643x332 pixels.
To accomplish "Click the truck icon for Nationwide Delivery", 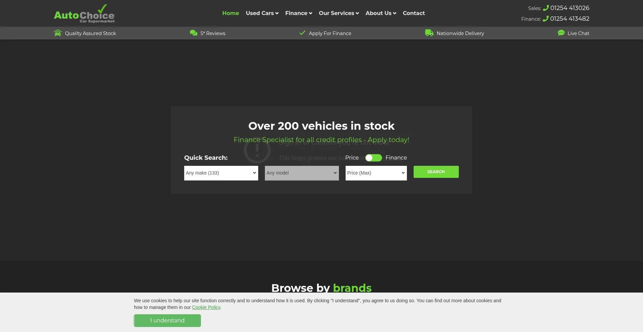I will pyautogui.click(x=429, y=33).
